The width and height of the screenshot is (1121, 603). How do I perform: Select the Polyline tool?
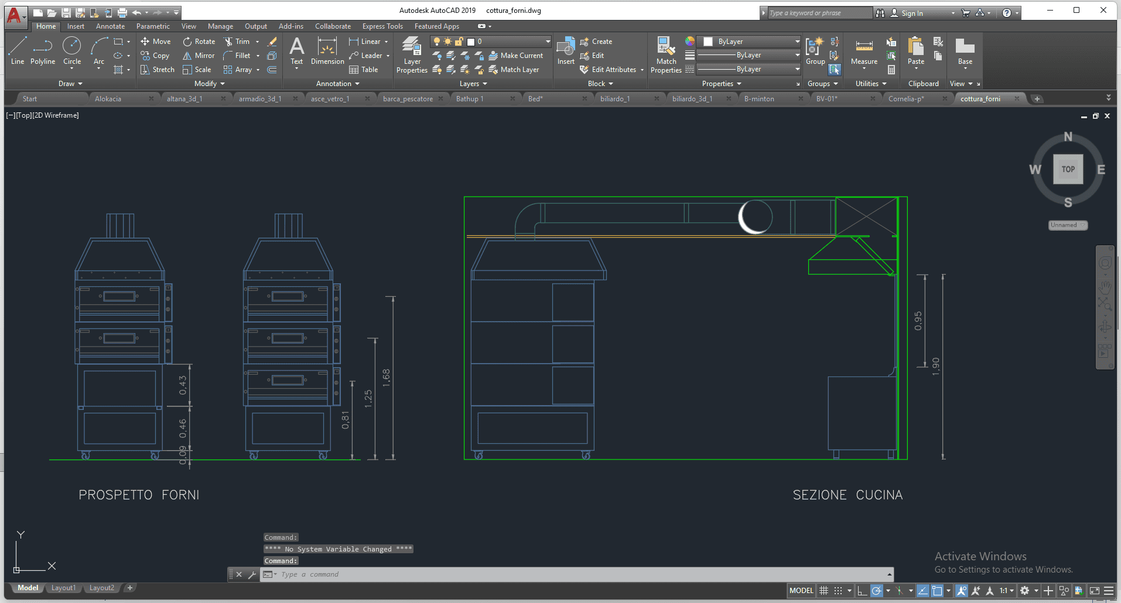click(x=43, y=50)
